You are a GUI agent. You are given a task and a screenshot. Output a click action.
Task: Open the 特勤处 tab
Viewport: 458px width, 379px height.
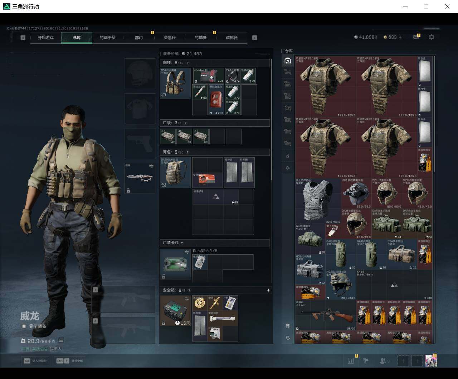pos(201,38)
